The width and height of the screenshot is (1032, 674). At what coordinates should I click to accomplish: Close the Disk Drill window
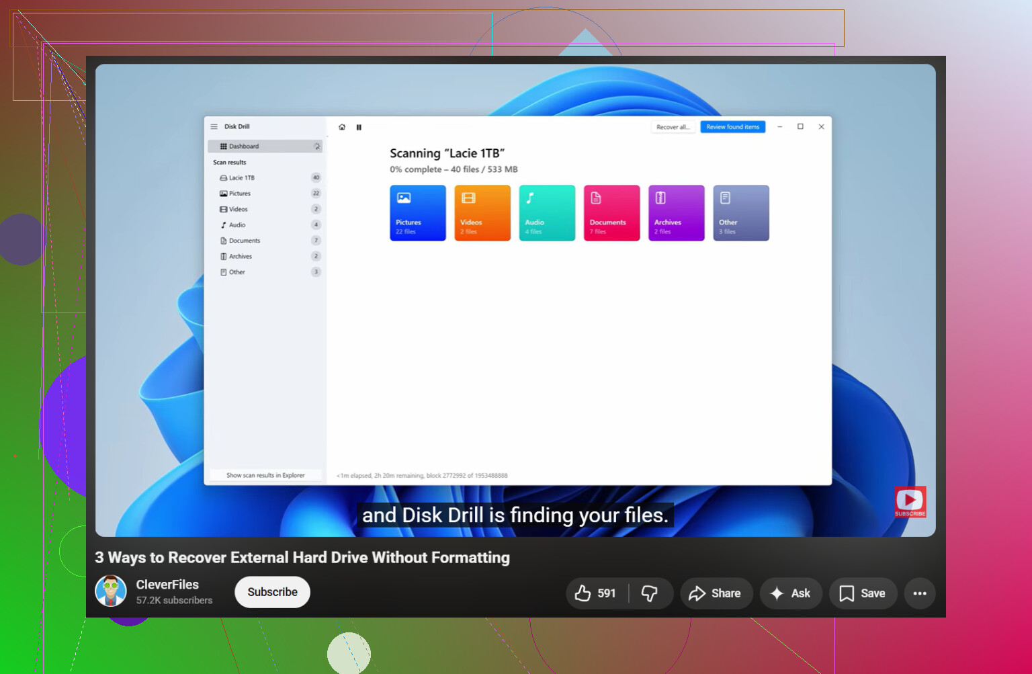click(x=821, y=127)
